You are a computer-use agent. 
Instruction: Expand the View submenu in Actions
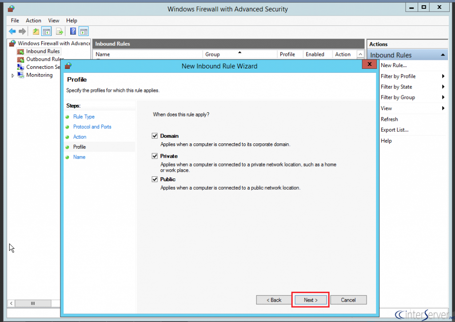point(443,108)
